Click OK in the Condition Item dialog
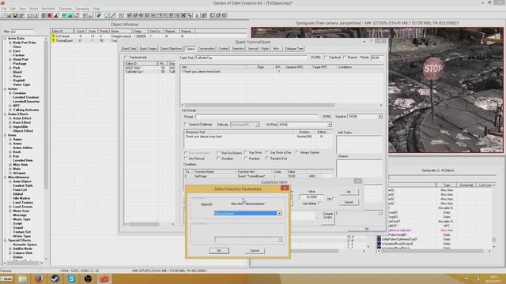This screenshot has width=506, height=284. (349, 192)
